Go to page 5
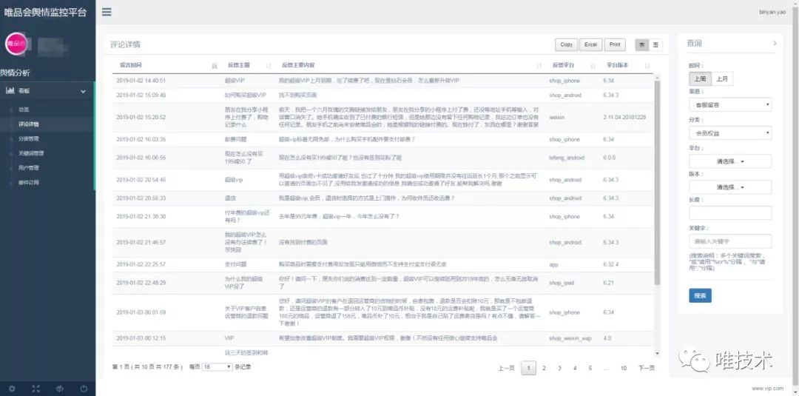This screenshot has height=396, width=799. pyautogui.click(x=590, y=368)
